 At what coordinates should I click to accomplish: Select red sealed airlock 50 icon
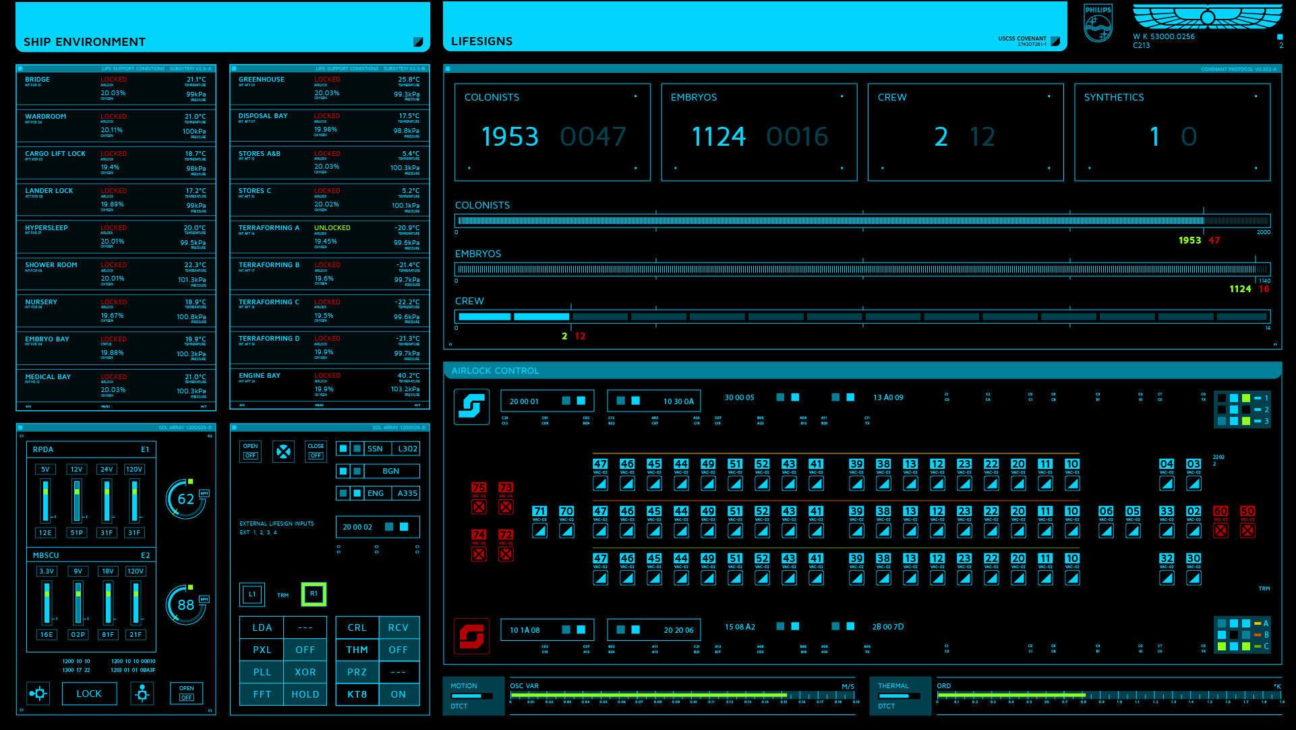tap(1247, 530)
